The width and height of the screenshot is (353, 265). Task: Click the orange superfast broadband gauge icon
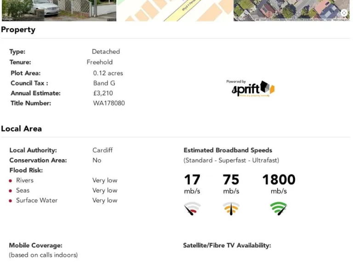pyautogui.click(x=231, y=208)
